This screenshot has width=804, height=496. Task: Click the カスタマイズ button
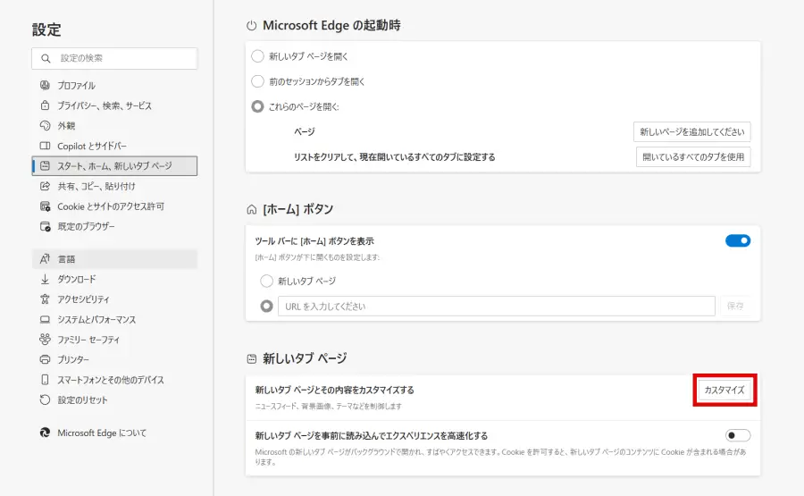click(x=724, y=390)
